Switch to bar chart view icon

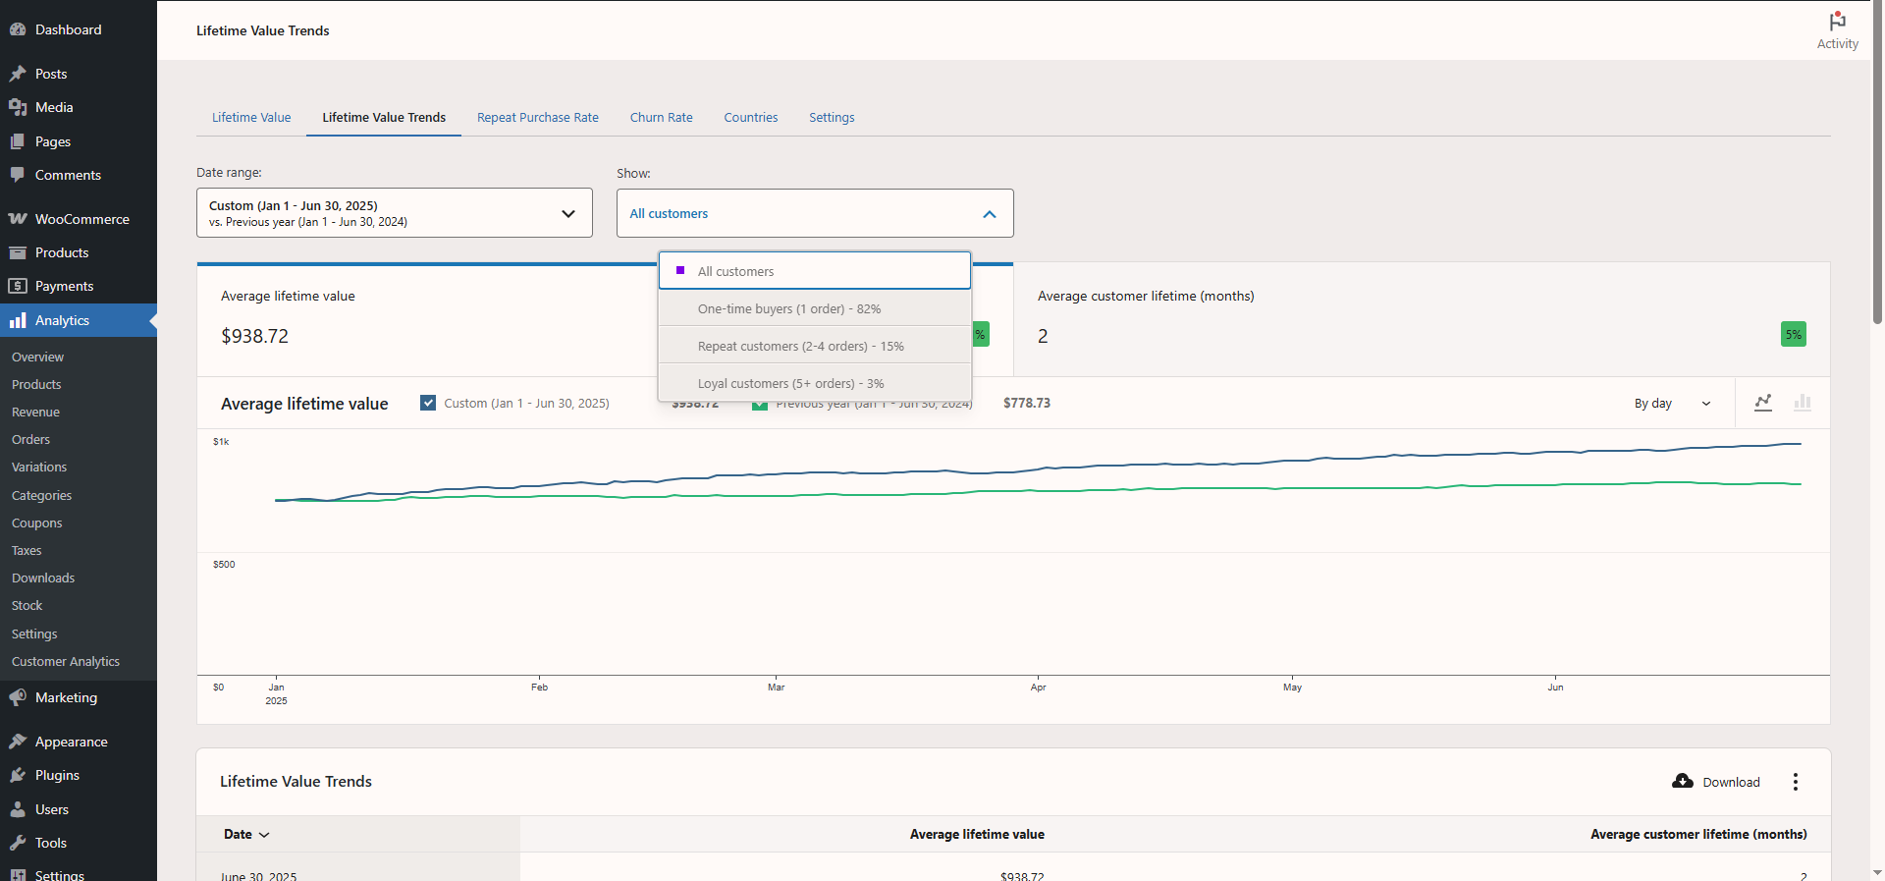point(1803,403)
